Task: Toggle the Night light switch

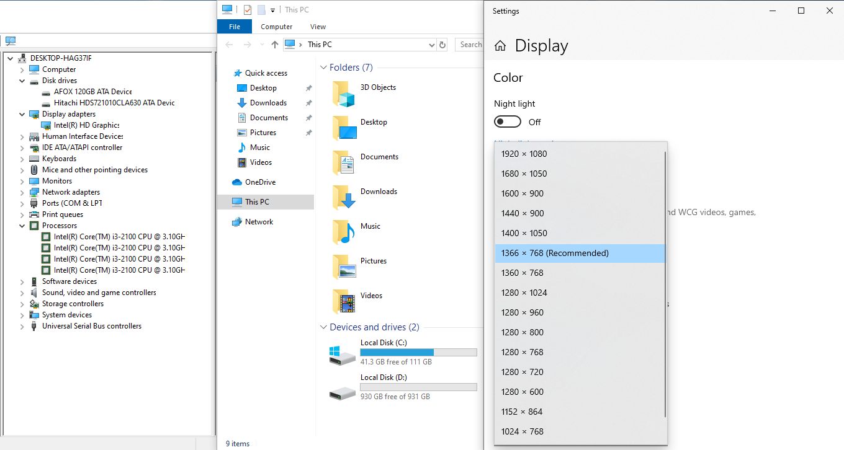Action: click(x=507, y=122)
